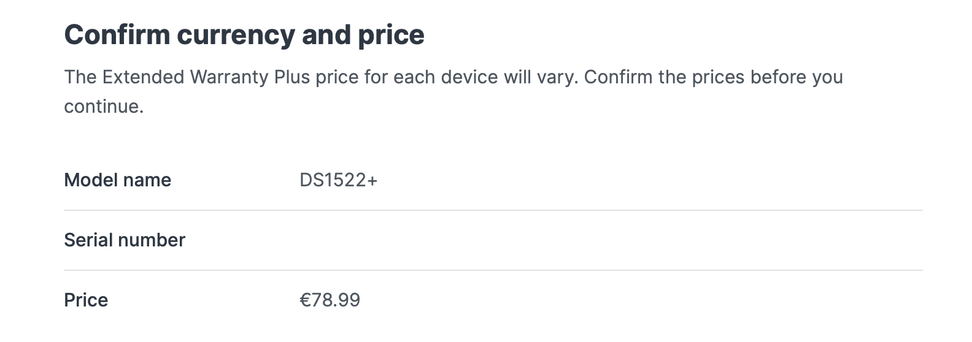Screen dimensions: 972x342
Task: Click the "Model name" row label
Action: pyautogui.click(x=117, y=180)
